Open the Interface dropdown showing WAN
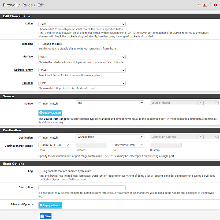220x220 pixels. click(81, 57)
